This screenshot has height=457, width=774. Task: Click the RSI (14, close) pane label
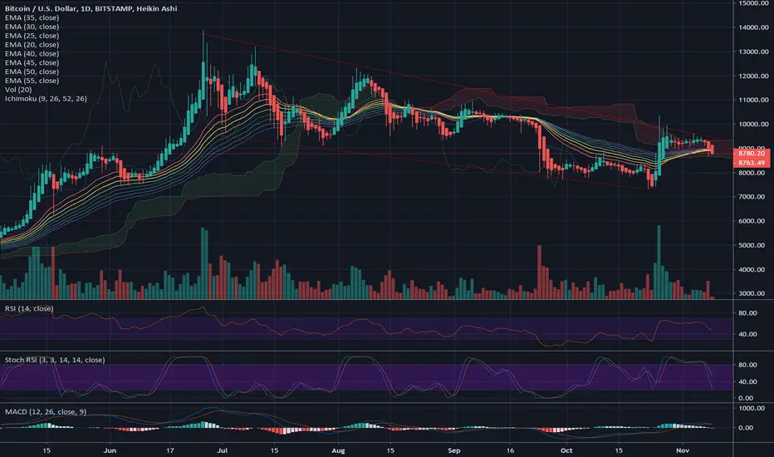coord(29,309)
